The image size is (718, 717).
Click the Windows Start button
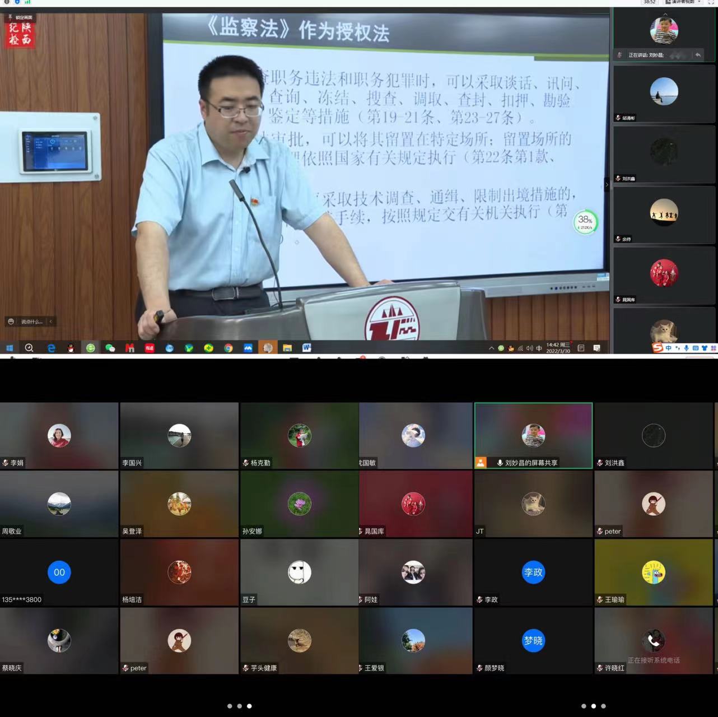coord(10,348)
